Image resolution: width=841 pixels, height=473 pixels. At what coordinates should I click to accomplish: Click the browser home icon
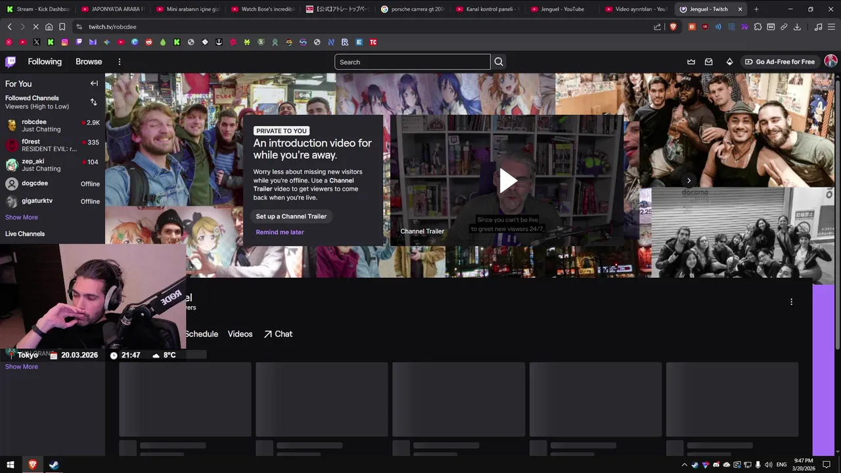[x=49, y=27]
